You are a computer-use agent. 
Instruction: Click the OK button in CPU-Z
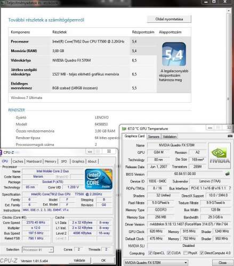[103, 260]
